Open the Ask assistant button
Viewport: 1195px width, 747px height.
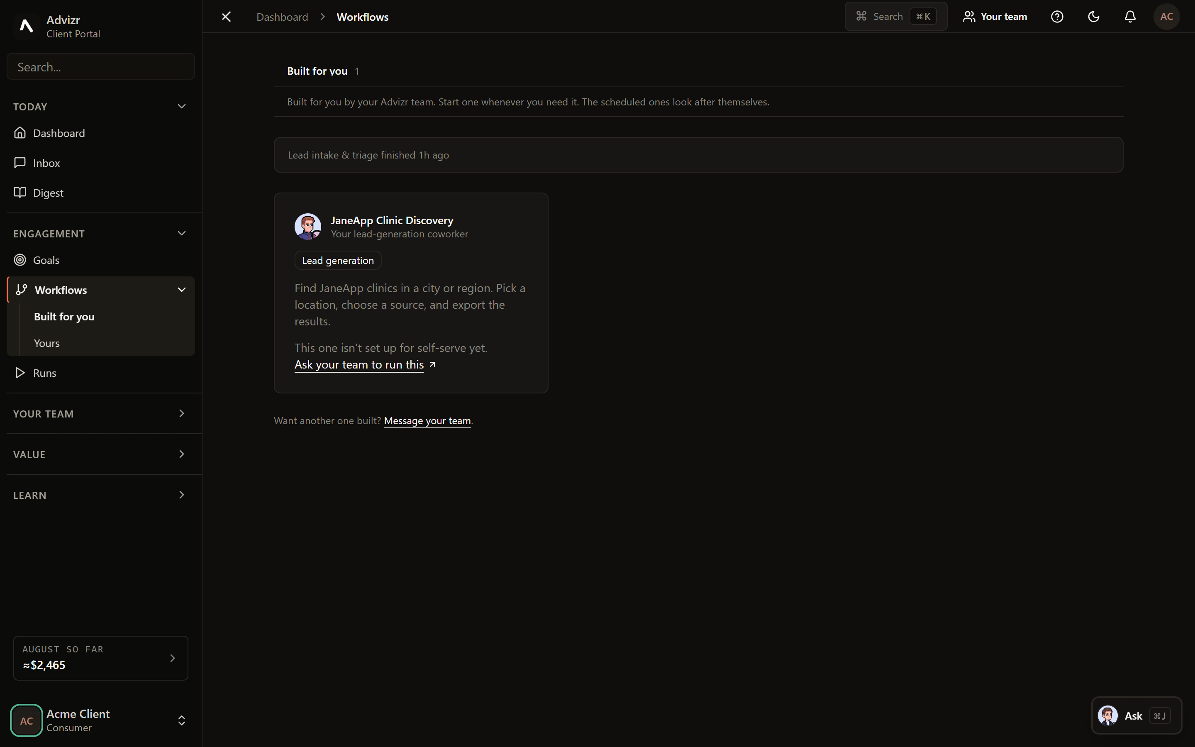[1137, 716]
